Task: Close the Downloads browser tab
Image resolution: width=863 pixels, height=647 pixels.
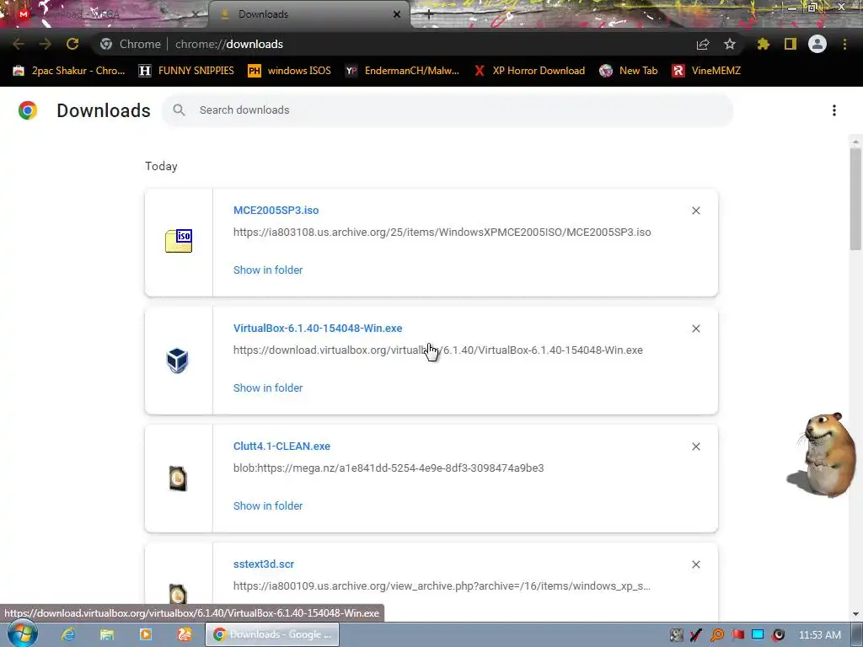Action: (x=397, y=14)
